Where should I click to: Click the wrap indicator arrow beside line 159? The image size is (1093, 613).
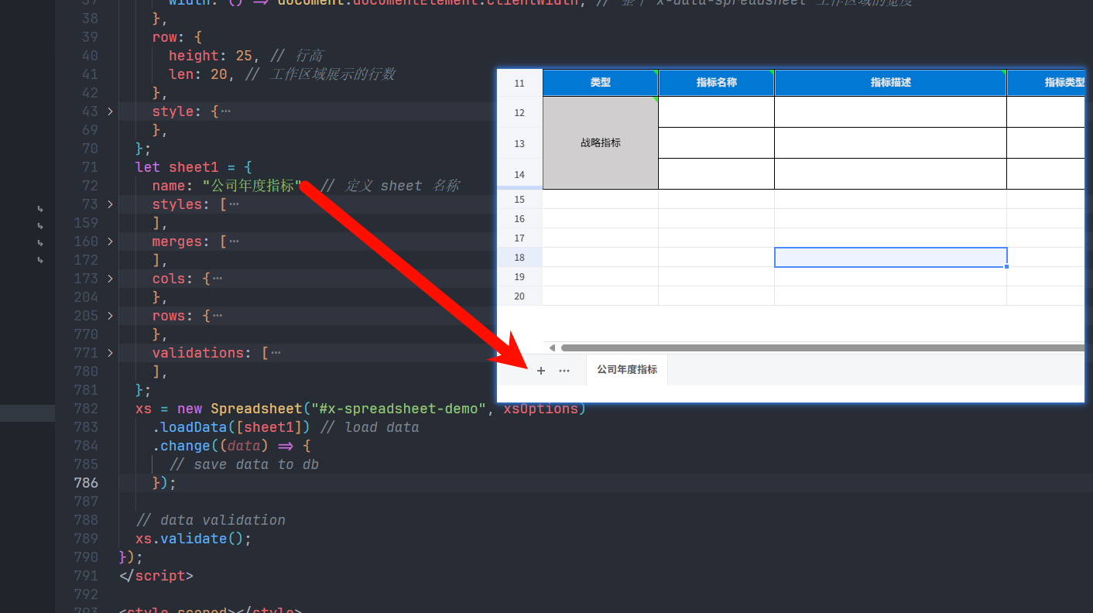pyautogui.click(x=39, y=225)
